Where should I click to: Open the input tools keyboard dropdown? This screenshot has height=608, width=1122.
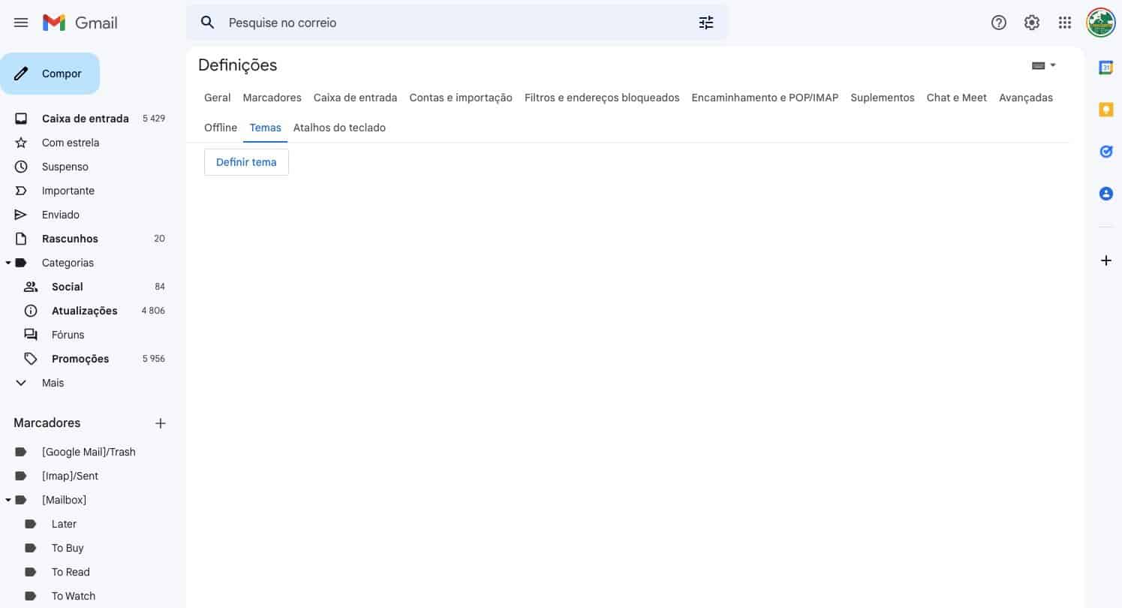(x=1044, y=65)
